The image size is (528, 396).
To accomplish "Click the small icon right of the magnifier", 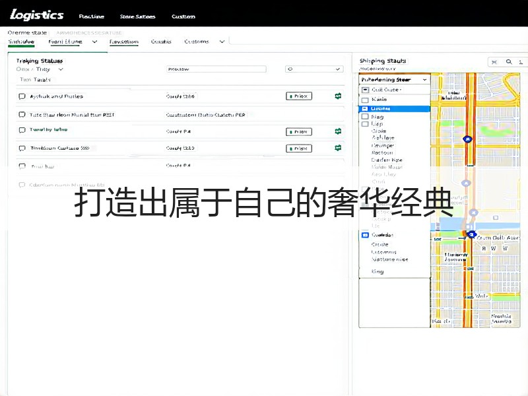I will click(x=521, y=62).
